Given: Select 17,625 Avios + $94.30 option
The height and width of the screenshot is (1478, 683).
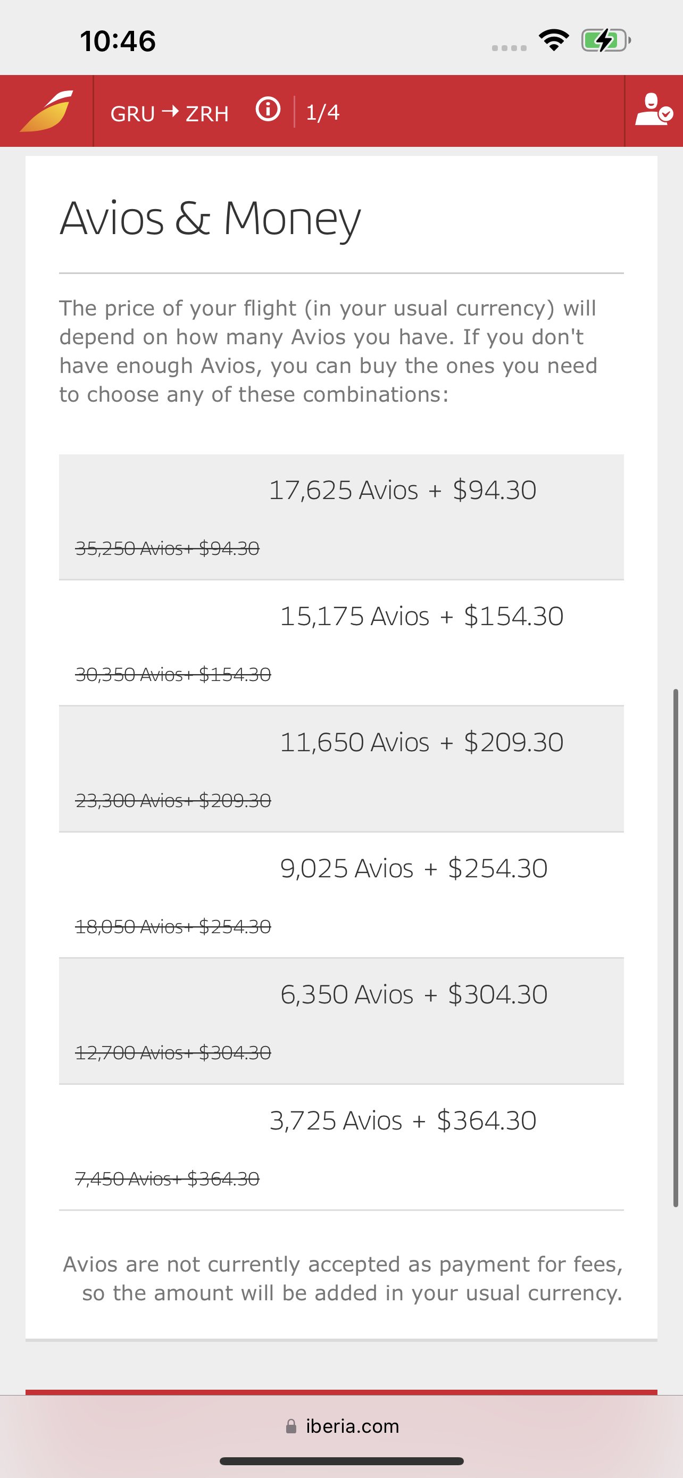Looking at the screenshot, I should [x=341, y=517].
